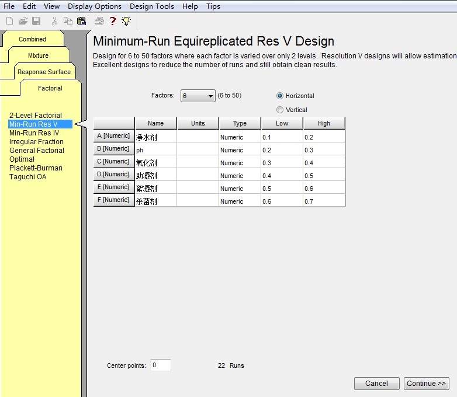Click the Name column header

pos(155,123)
